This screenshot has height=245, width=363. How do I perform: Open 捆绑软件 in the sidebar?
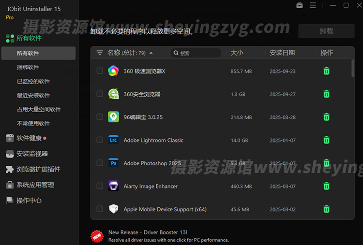click(x=28, y=67)
